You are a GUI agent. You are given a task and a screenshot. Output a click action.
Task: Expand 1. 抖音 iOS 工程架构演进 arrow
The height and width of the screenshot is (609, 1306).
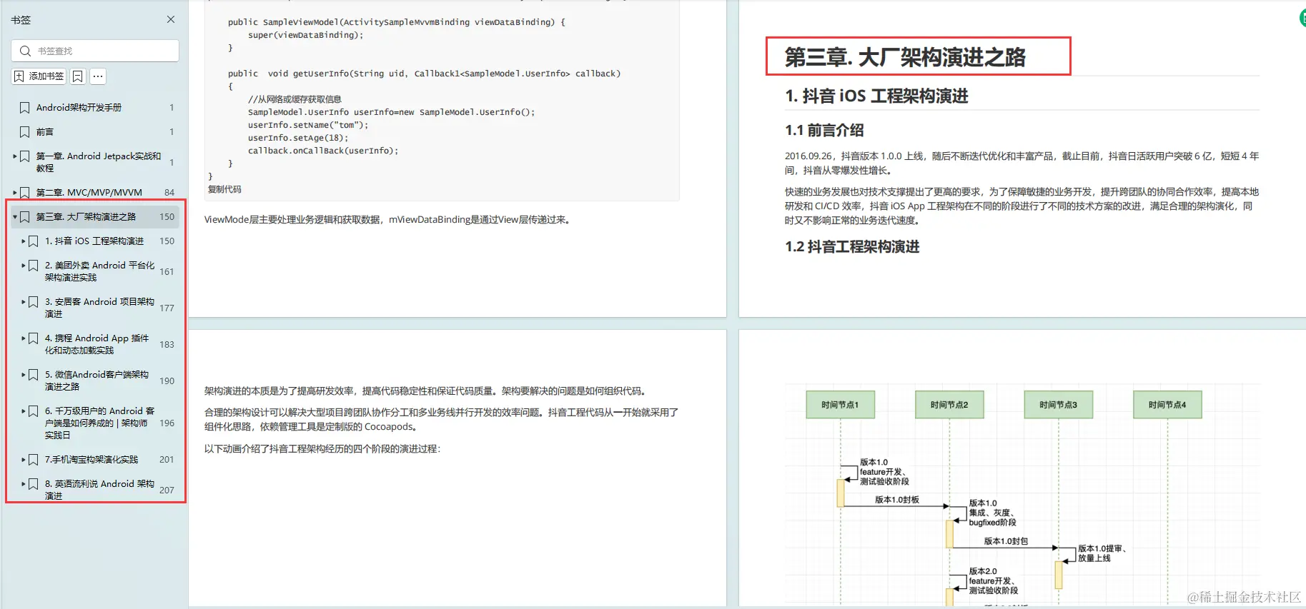(x=23, y=241)
